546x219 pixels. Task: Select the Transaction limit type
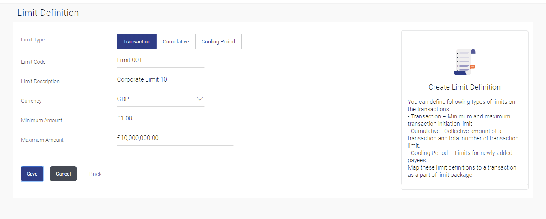click(x=137, y=41)
